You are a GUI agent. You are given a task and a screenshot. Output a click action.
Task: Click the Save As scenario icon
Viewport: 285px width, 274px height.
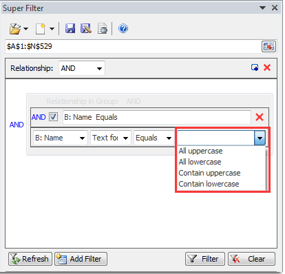pyautogui.click(x=86, y=29)
